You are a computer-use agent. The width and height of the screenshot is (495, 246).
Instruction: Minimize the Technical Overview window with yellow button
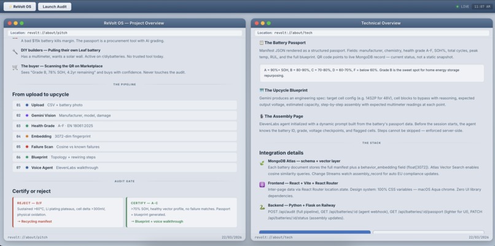tap(263, 23)
